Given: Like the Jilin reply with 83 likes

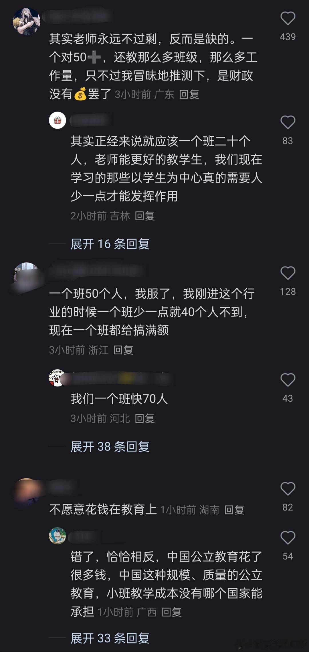Looking at the screenshot, I should pyautogui.click(x=288, y=122).
